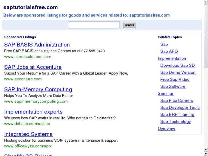Select the Seminar related topic
Viewport: 208px width, 156px height.
pyautogui.click(x=166, y=94)
